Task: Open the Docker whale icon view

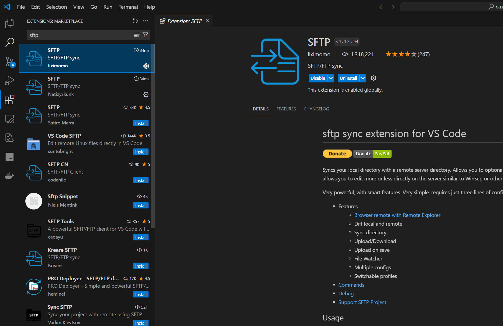Action: pos(10,176)
